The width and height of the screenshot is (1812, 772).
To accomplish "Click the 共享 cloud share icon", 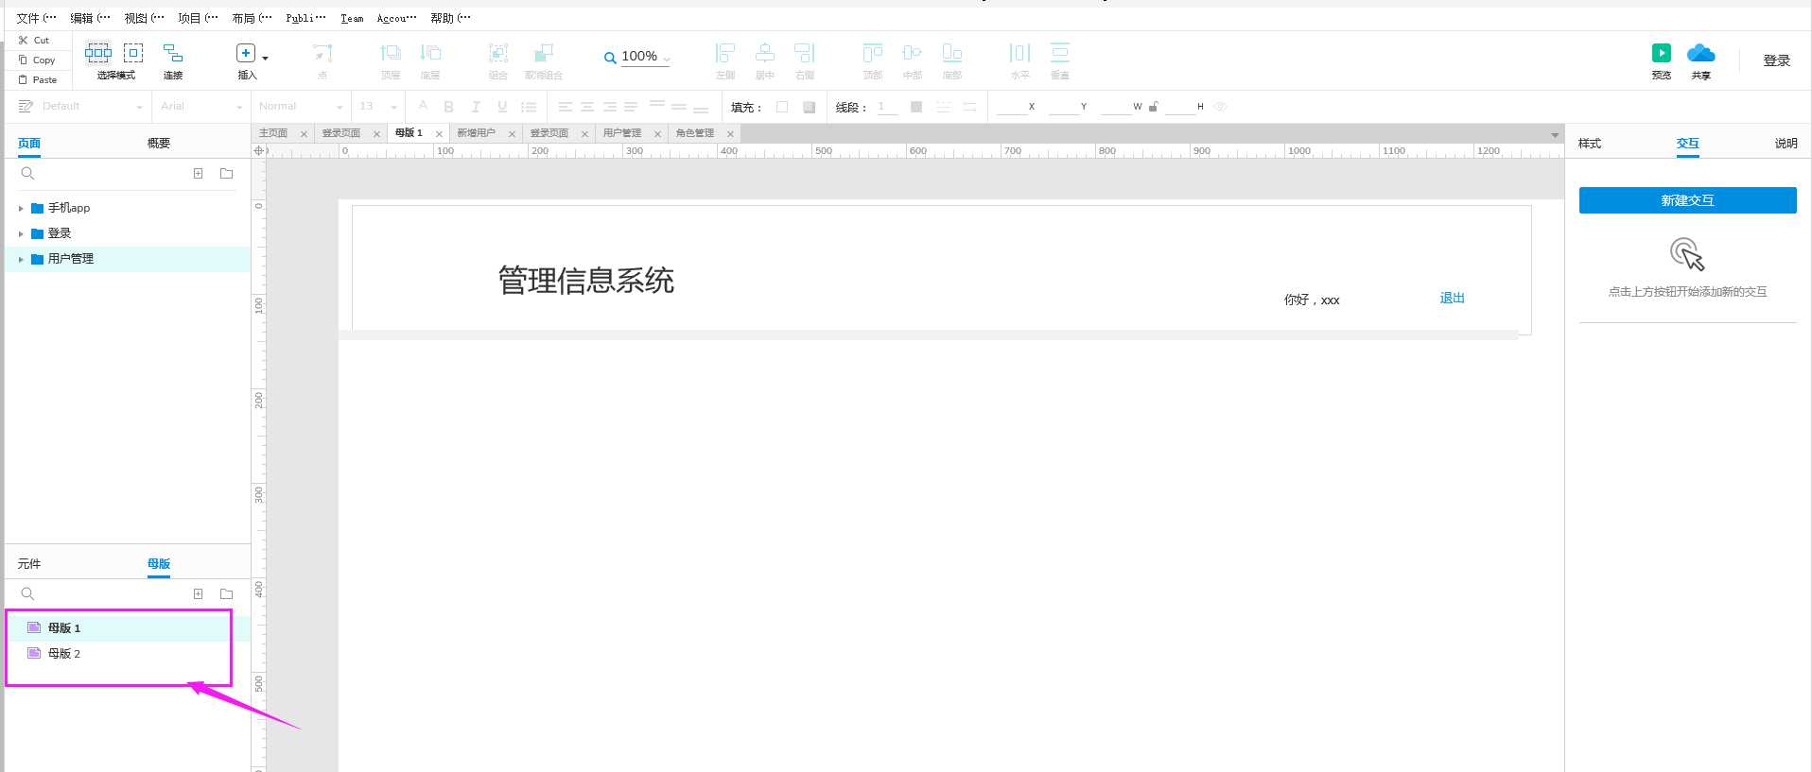I will (1700, 53).
